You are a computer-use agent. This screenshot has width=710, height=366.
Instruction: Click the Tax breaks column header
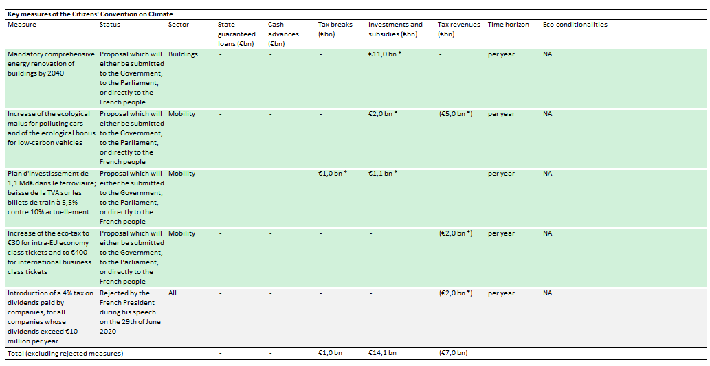(335, 30)
